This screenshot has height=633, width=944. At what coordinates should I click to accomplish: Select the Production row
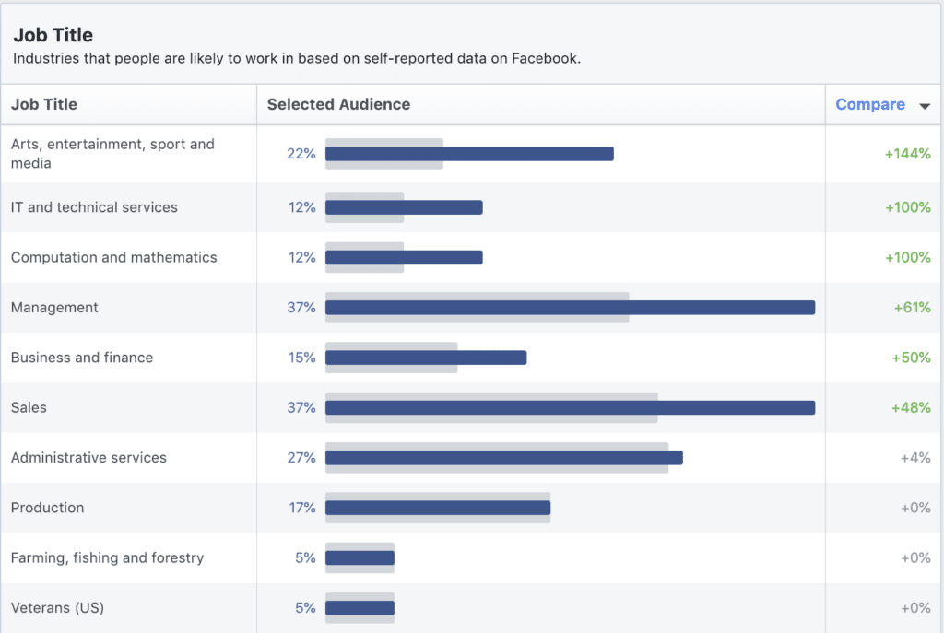(46, 508)
